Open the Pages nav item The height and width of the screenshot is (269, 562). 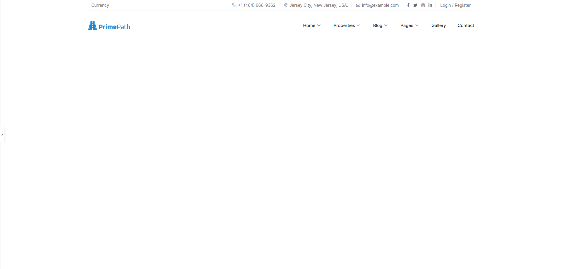tap(407, 25)
